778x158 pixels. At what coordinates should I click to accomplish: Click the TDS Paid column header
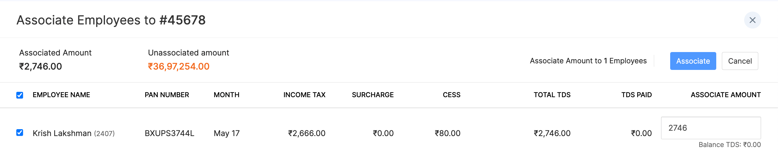click(x=636, y=95)
